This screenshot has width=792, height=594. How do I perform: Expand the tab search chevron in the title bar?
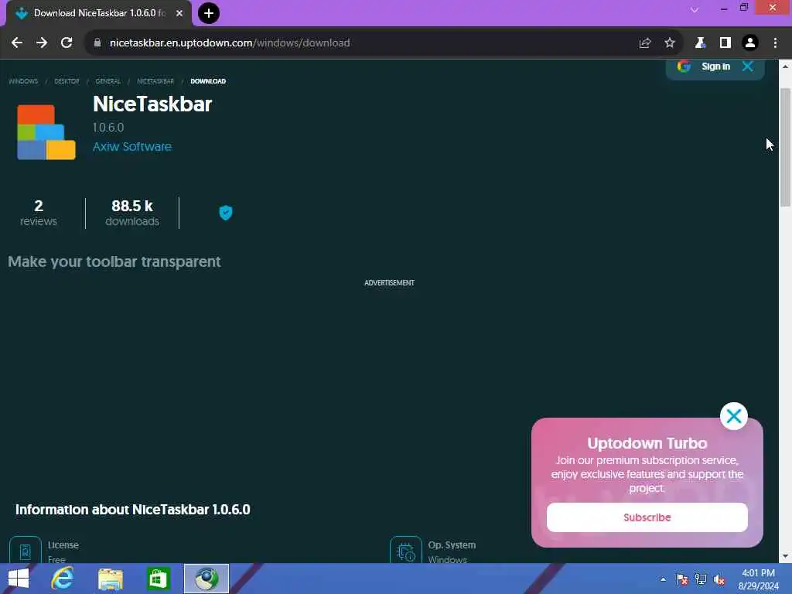(x=695, y=9)
